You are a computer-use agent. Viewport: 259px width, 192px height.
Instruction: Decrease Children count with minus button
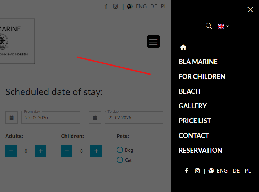pos(67,151)
